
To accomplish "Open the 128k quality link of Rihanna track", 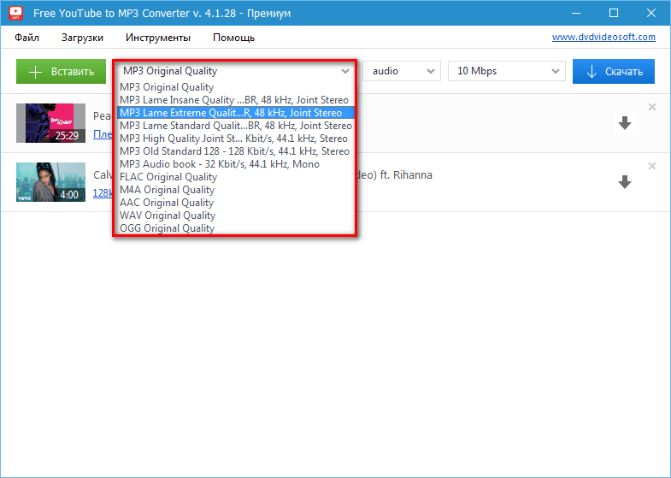I will pos(103,193).
